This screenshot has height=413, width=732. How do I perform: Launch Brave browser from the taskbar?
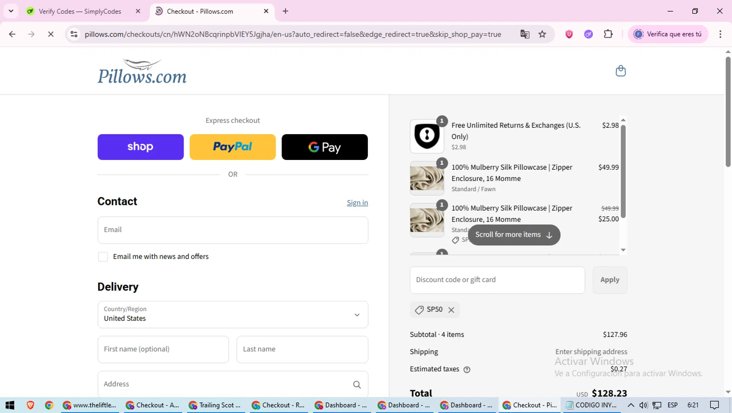pyautogui.click(x=30, y=405)
